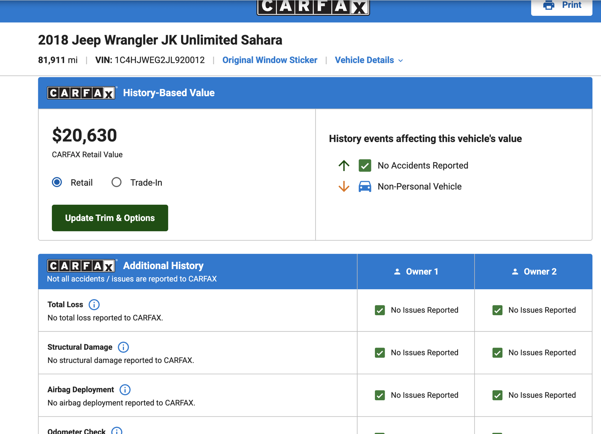Click the $20,630 retail value amount

coord(85,135)
